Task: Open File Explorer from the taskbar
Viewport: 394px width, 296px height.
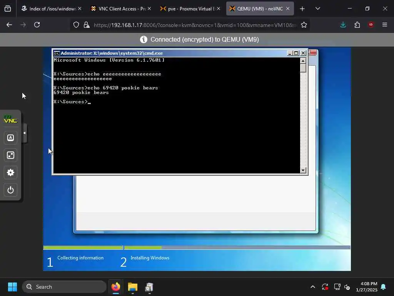Action: point(133,287)
